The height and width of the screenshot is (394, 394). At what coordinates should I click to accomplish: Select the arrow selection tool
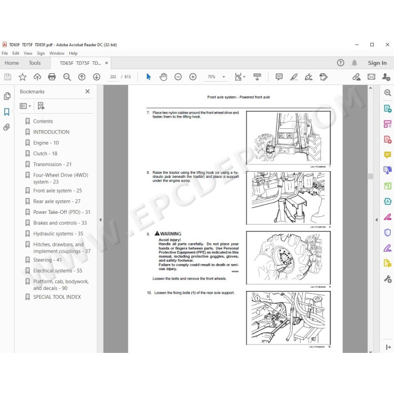pos(149,77)
